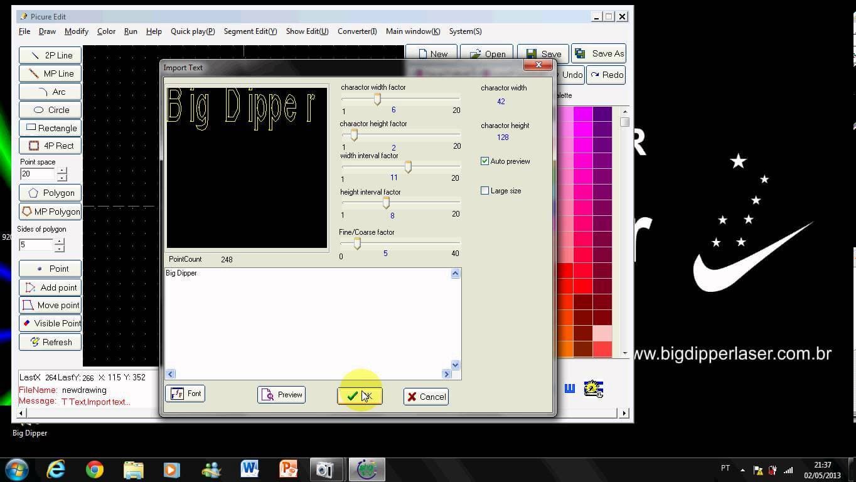Screen dimensions: 856x482
Task: Enable the Large size checkbox
Action: (484, 191)
